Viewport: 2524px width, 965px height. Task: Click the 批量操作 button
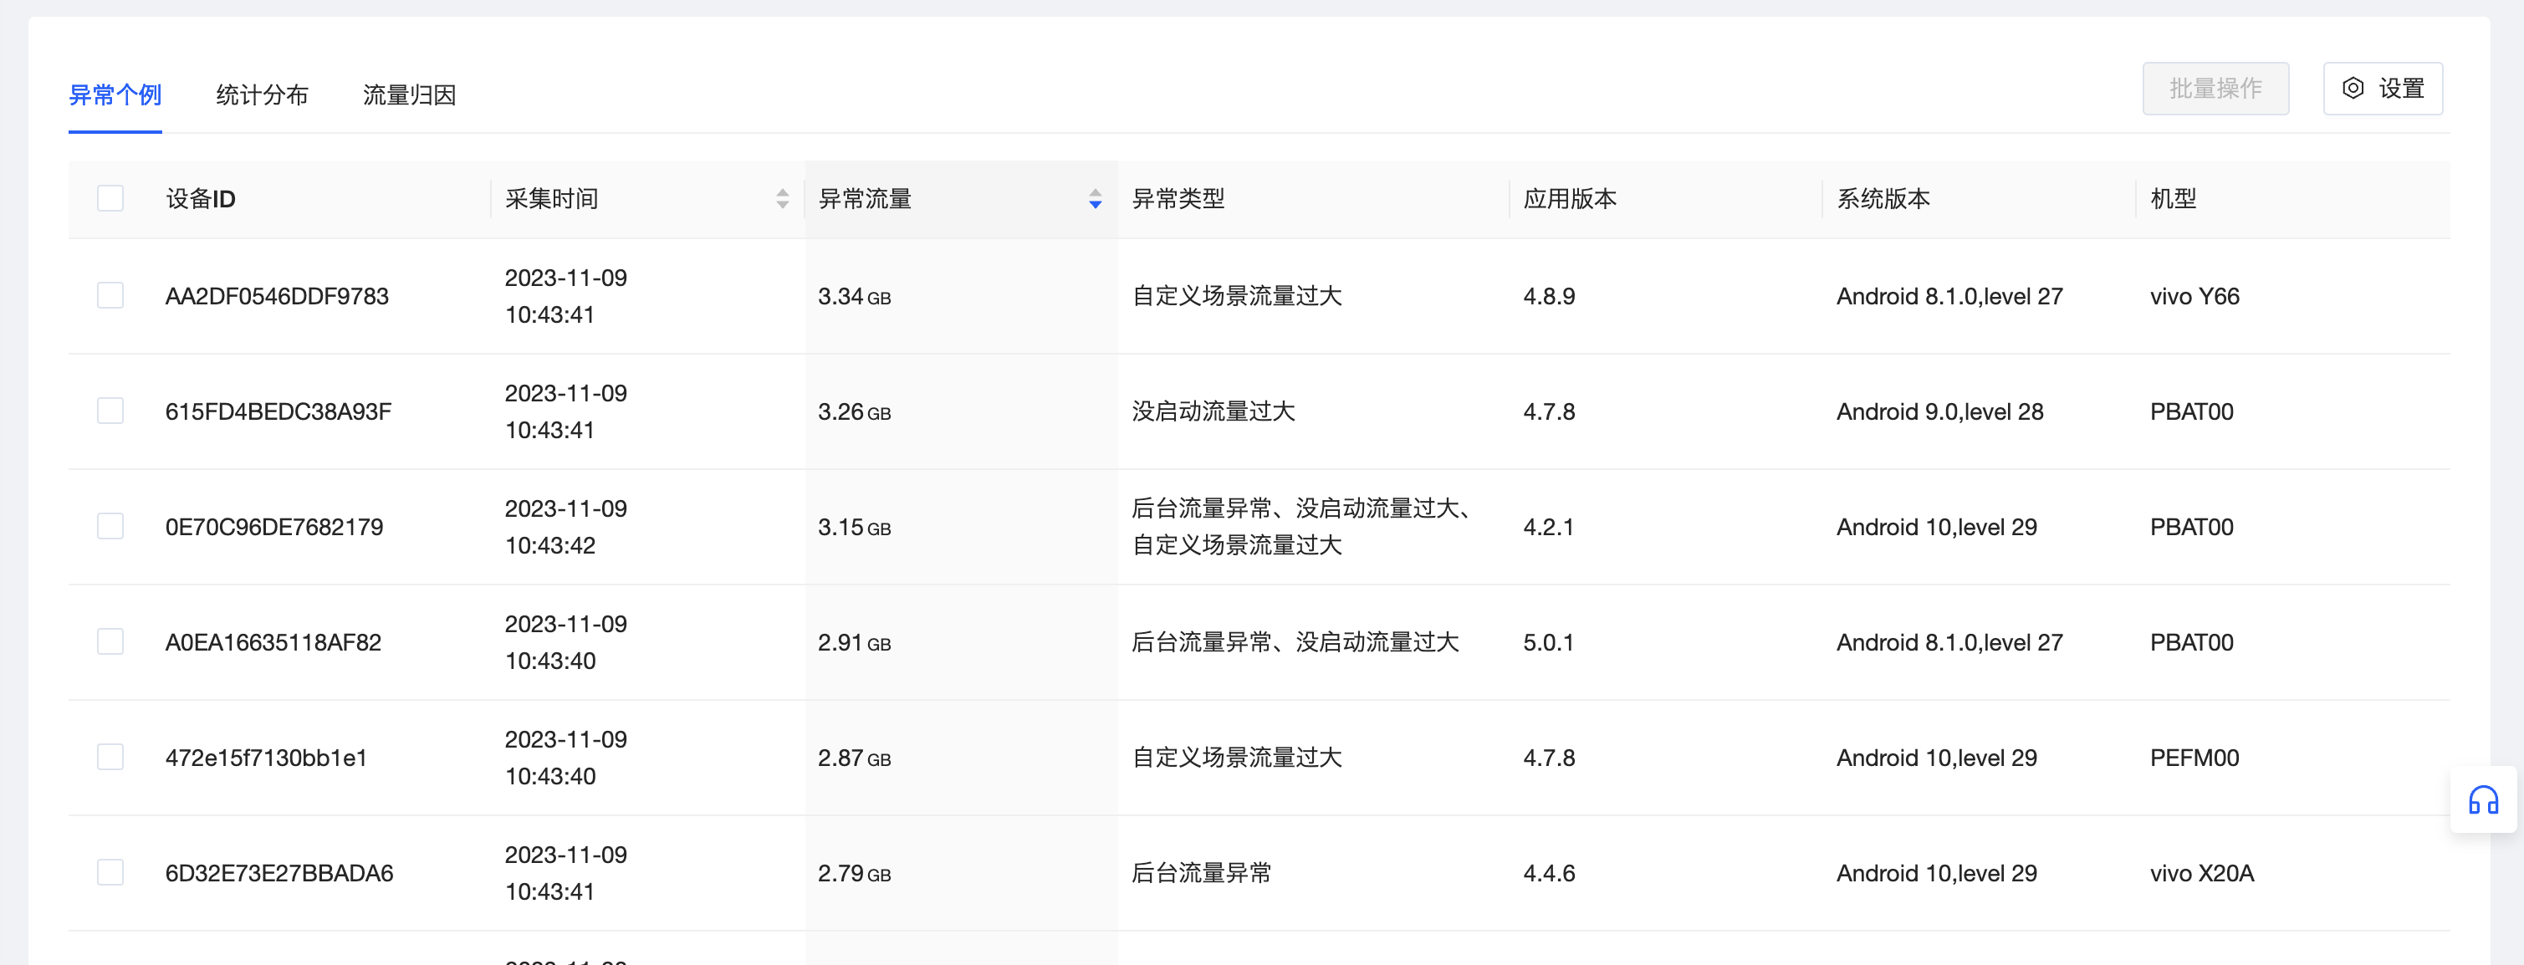click(x=2215, y=88)
